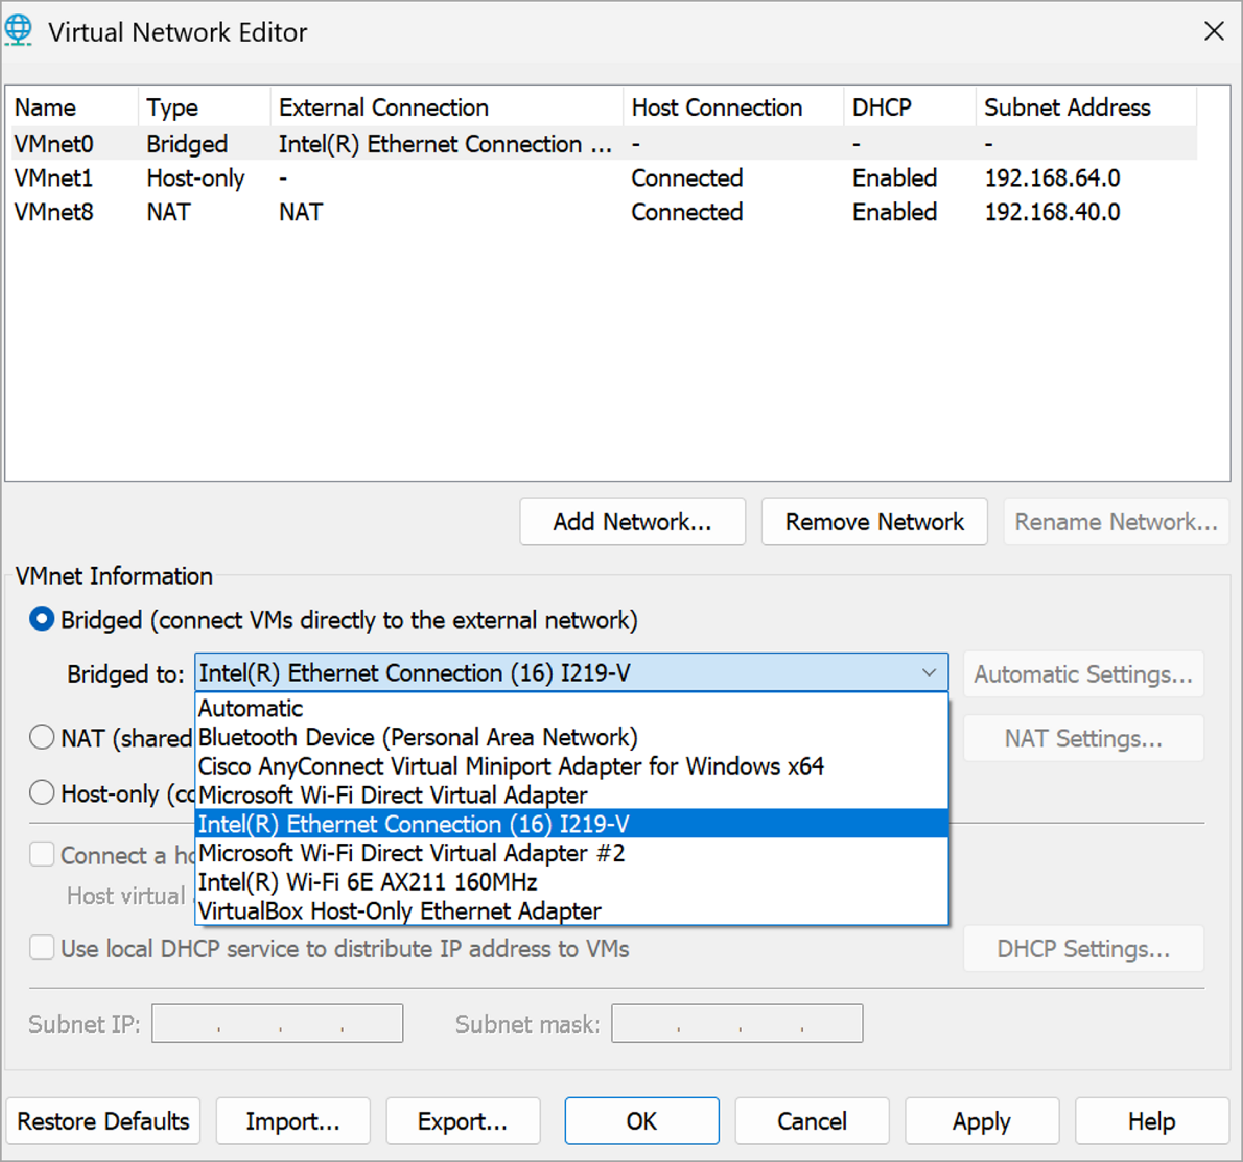This screenshot has width=1243, height=1162.
Task: Click the Virtual Network Editor globe icon
Action: 18,31
